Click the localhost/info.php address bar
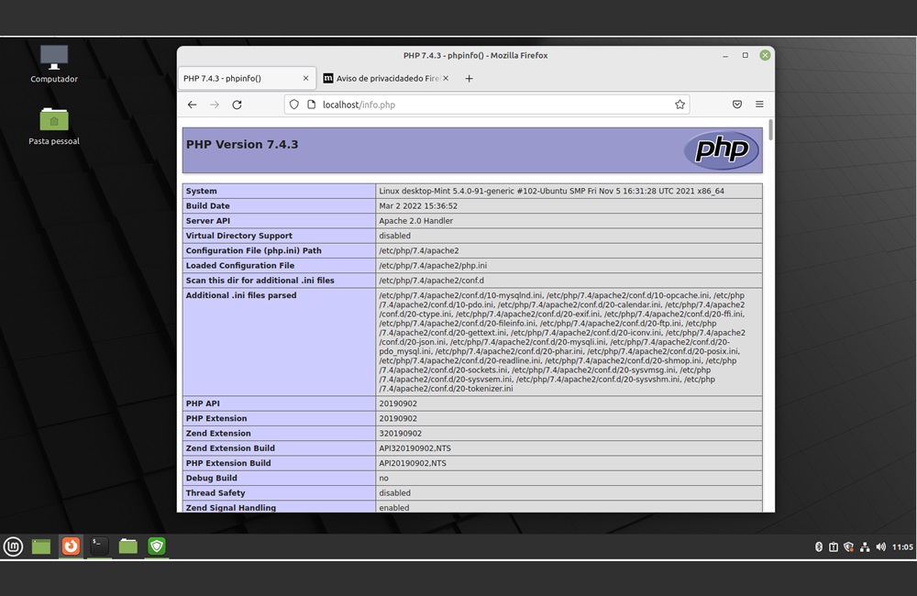The image size is (917, 596). pos(486,105)
